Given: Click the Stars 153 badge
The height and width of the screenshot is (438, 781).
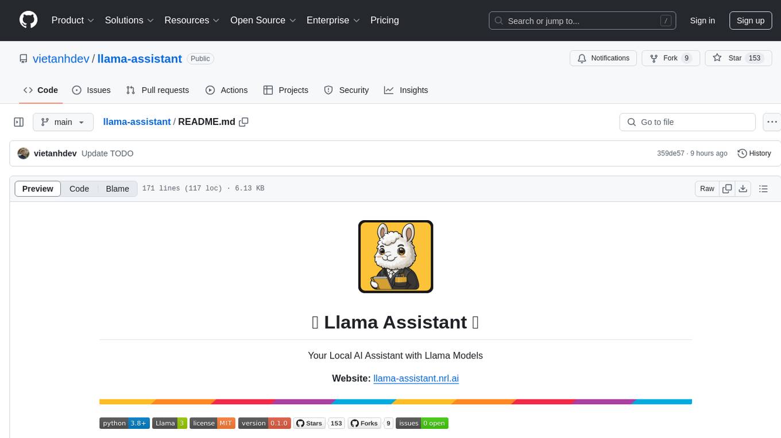Looking at the screenshot, I should pos(319,423).
